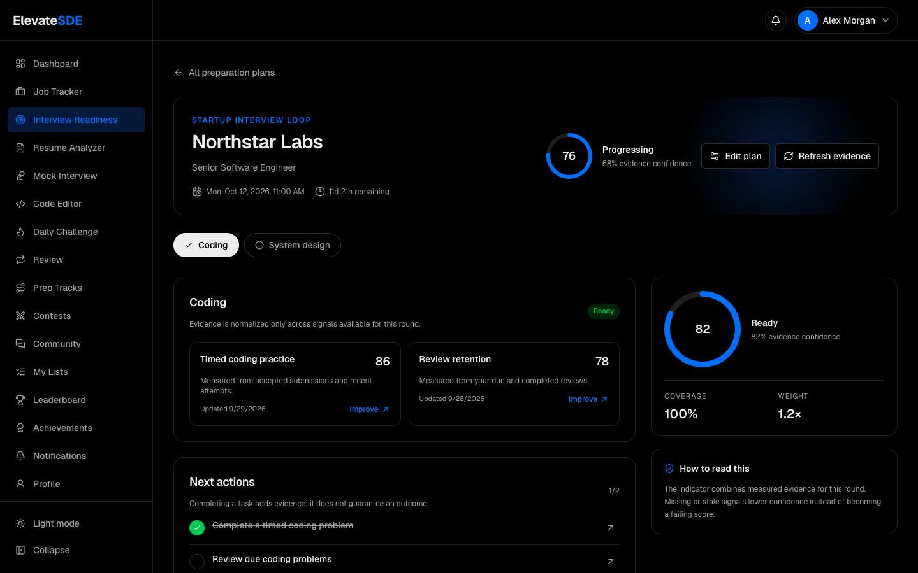This screenshot has width=918, height=573.
Task: Click the 'How to read this' heading
Action: click(x=715, y=469)
